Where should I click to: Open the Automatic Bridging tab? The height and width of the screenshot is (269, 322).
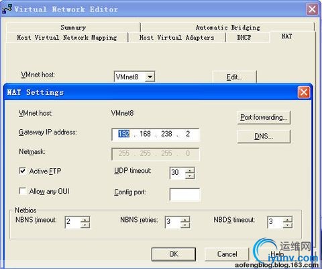pyautogui.click(x=227, y=28)
